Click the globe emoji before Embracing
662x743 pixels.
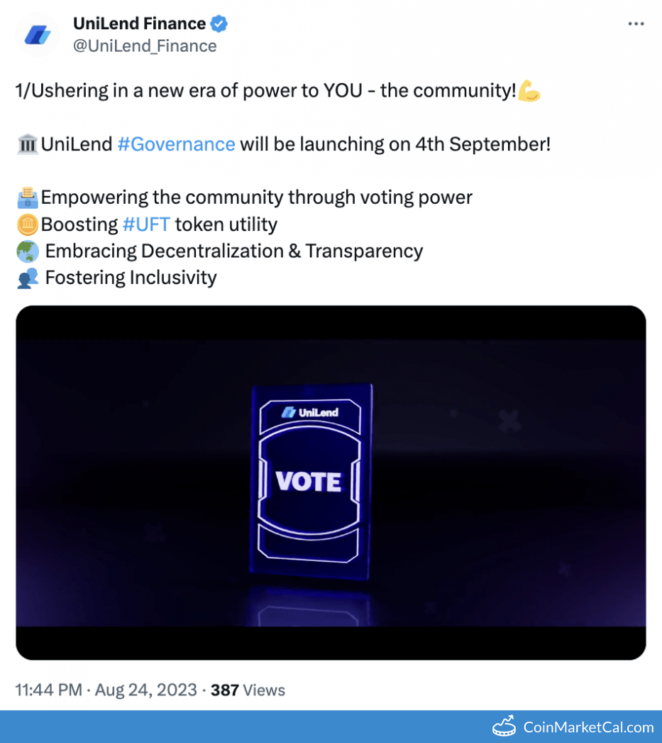(x=27, y=251)
